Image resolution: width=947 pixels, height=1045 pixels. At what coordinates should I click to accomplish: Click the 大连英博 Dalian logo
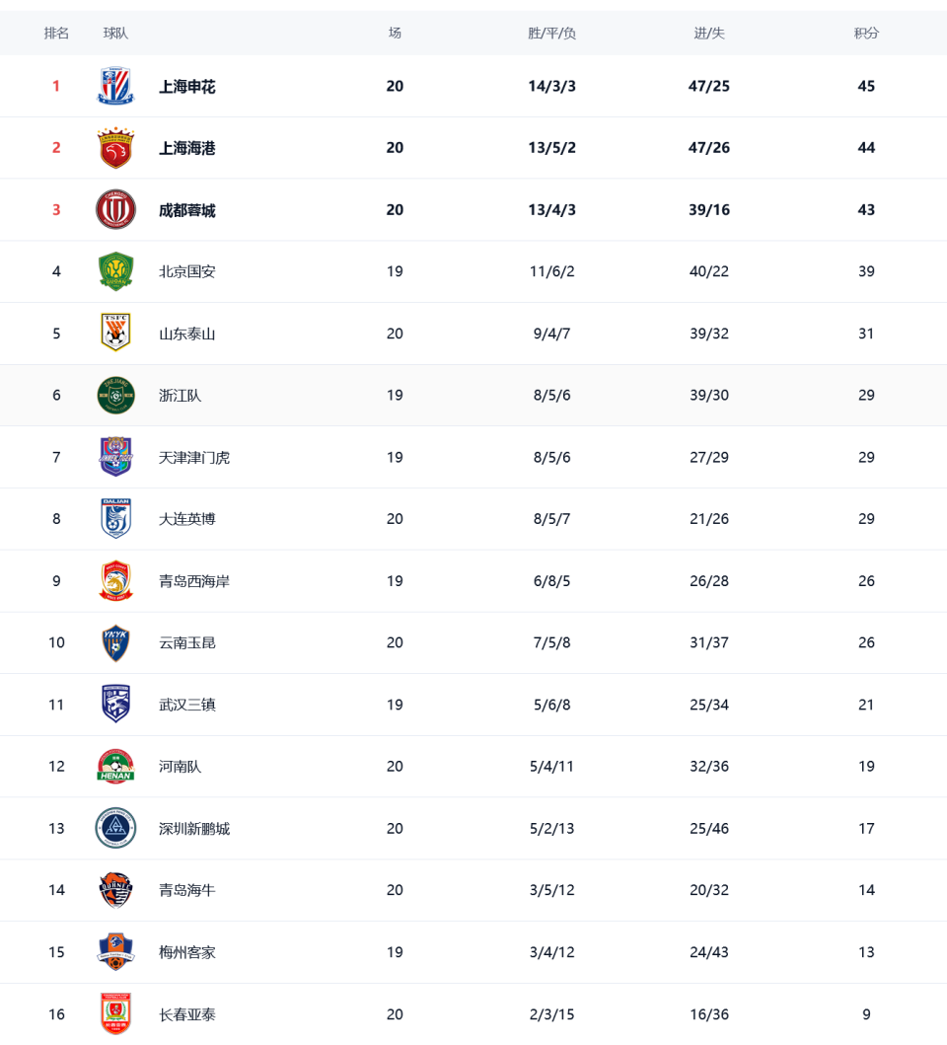point(115,518)
